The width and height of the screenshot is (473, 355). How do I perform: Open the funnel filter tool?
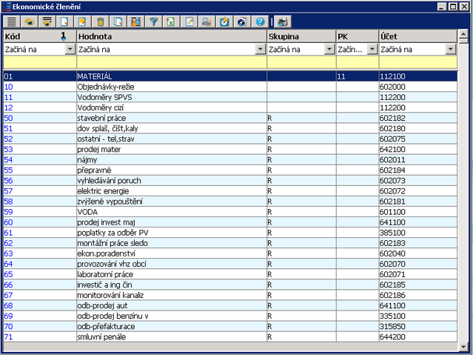[154, 21]
